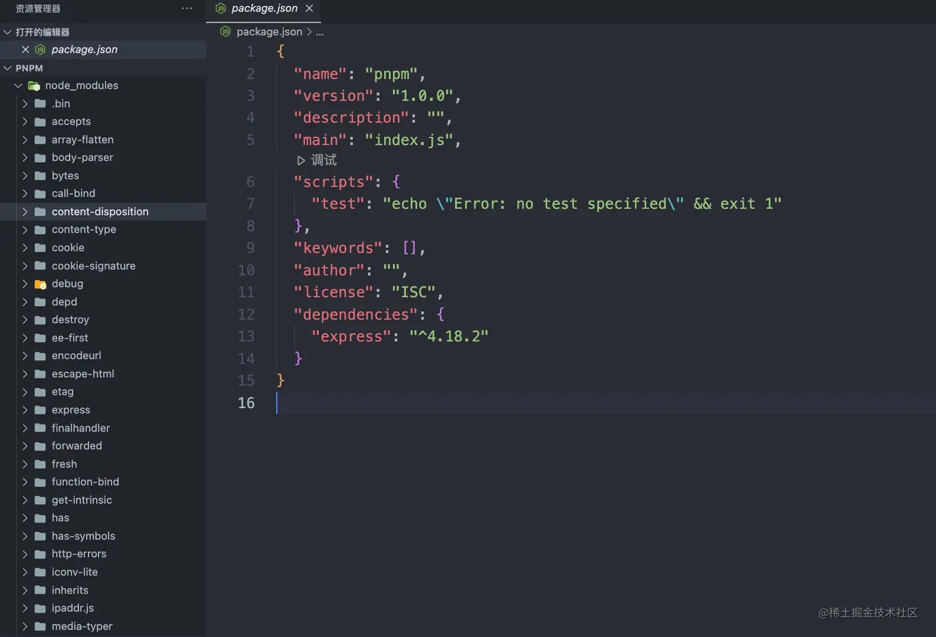Screen dimensions: 936x637
Task: Click the forwarded folder icon
Action: click(40, 446)
